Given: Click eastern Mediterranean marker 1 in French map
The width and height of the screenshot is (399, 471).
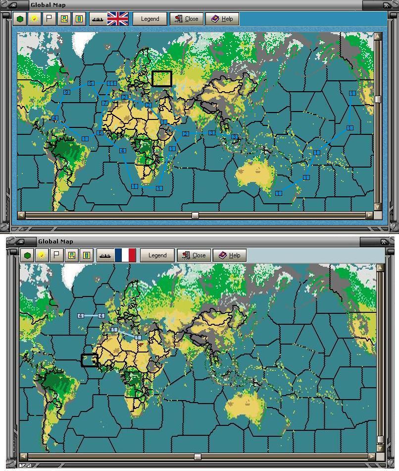Looking at the screenshot, I should pos(138,337).
